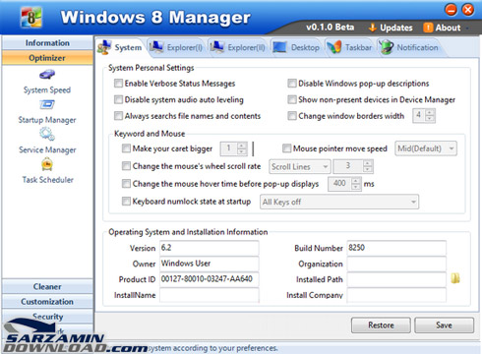Screen dimensions: 482x354
Task: Open the Security sidebar section
Action: click(47, 317)
